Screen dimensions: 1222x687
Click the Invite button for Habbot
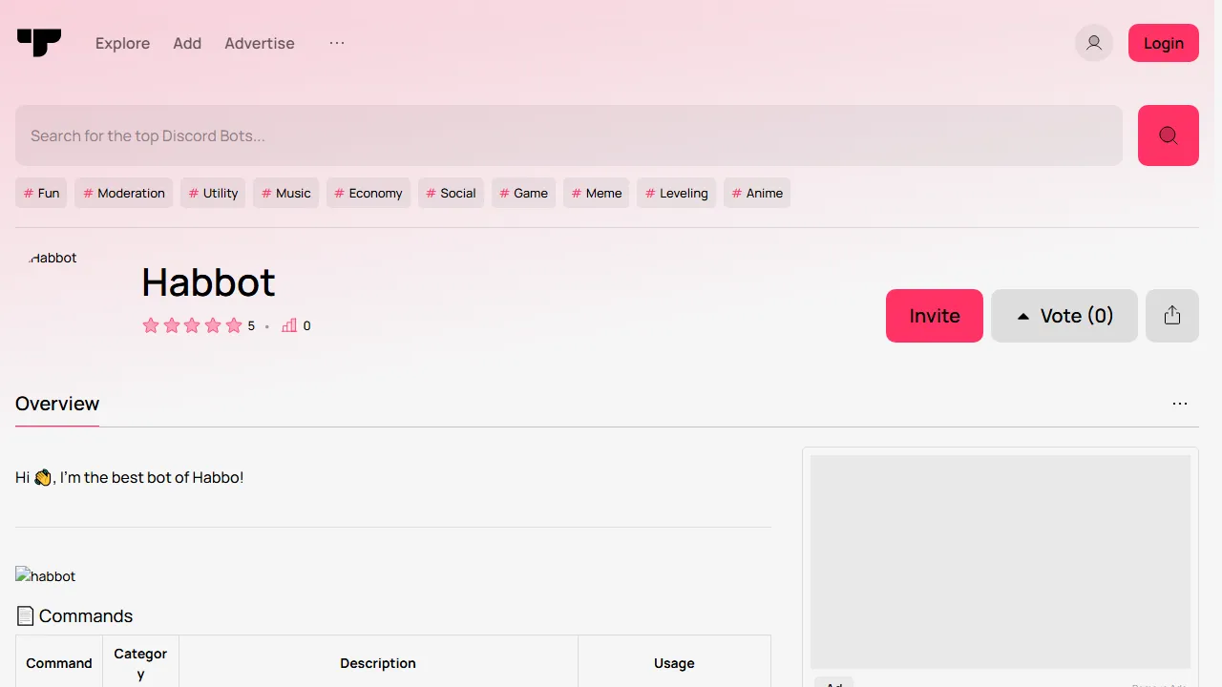click(934, 315)
